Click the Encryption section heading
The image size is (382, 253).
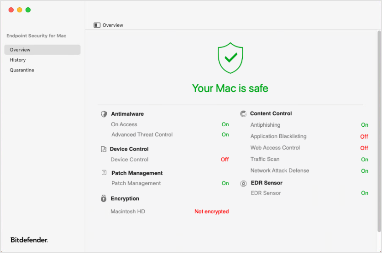tap(125, 198)
